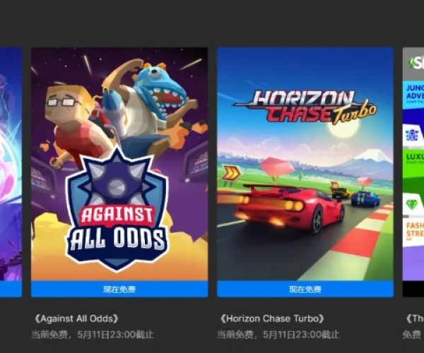Image resolution: width=424 pixels, height=353 pixels.
Task: Open the Against All Odds cover art
Action: (x=119, y=164)
